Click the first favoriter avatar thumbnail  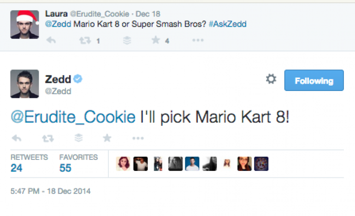pos(123,164)
